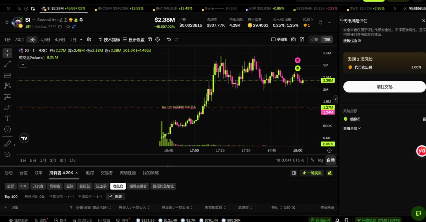This screenshot has height=222, width=426.
Task: Select the ruler measure tool
Action: coord(7,144)
